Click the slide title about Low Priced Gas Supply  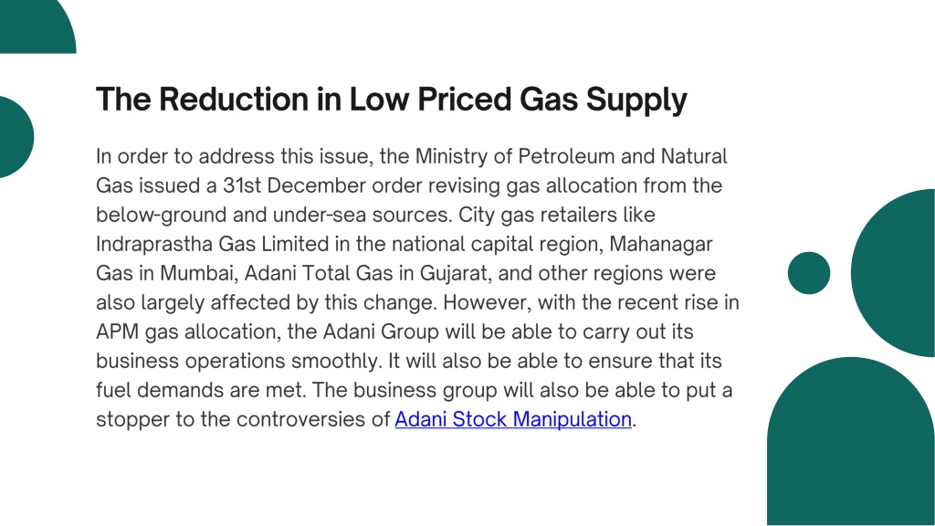[x=392, y=100]
